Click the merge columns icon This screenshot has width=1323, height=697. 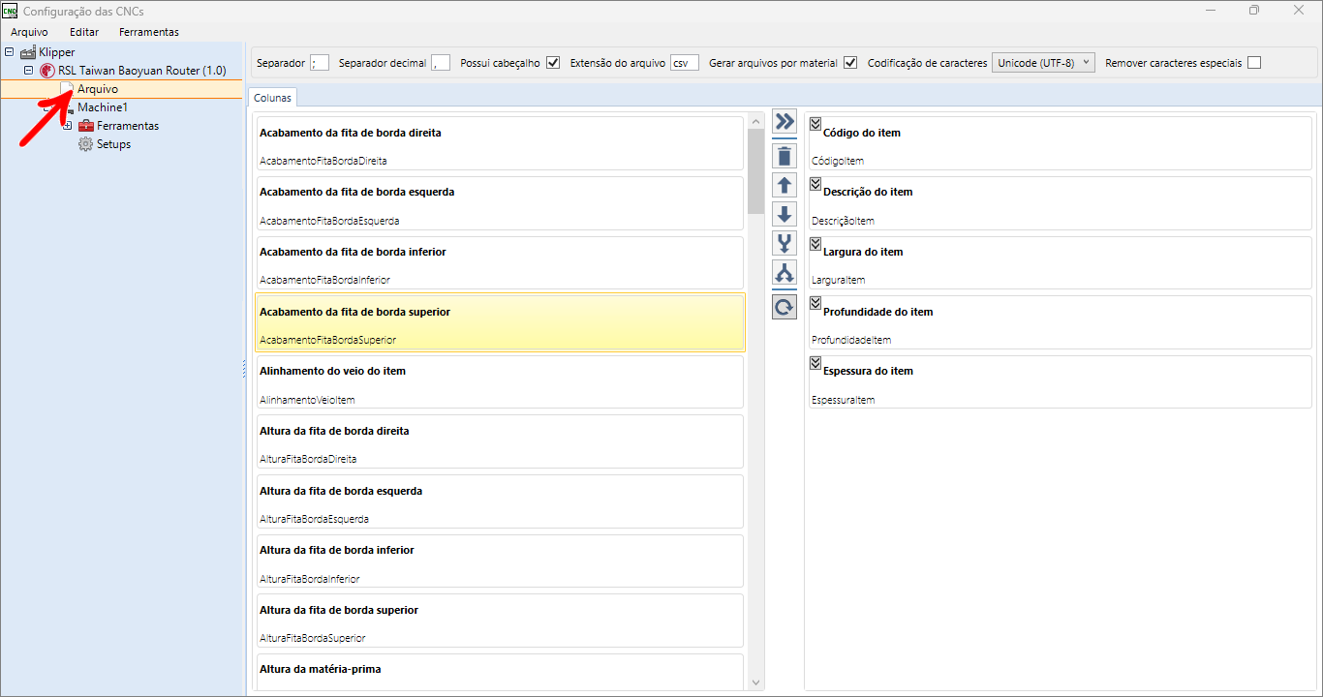tap(785, 243)
